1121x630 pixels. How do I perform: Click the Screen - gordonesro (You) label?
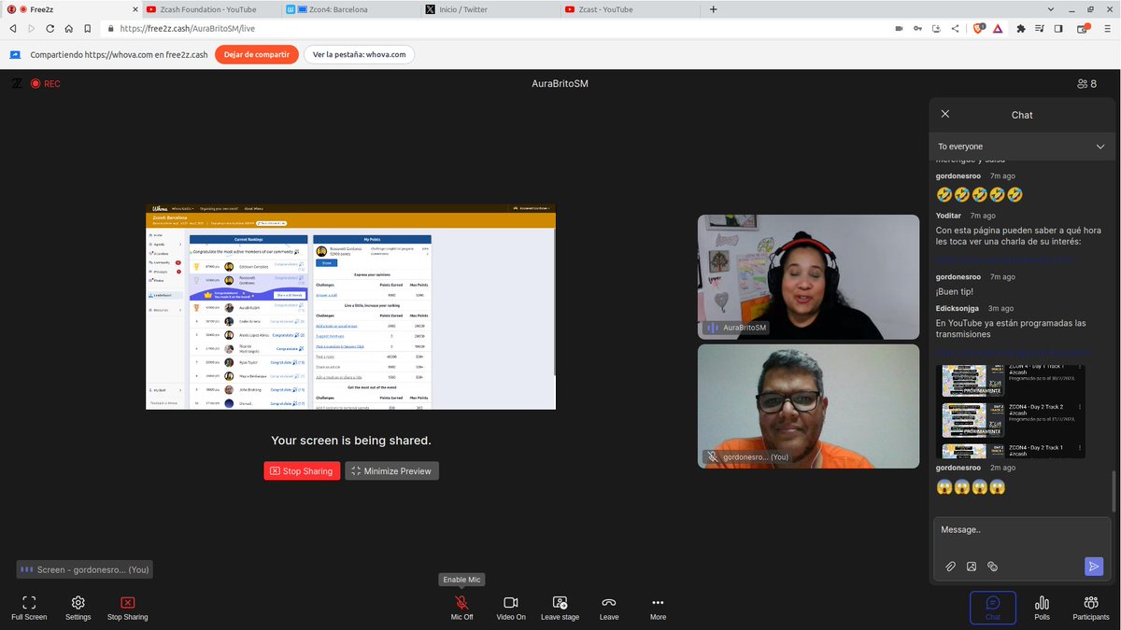point(84,569)
